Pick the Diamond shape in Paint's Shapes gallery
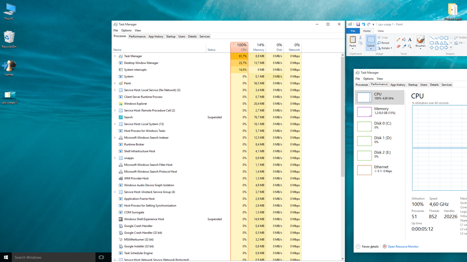This screenshot has height=262, width=467. (x=432, y=48)
